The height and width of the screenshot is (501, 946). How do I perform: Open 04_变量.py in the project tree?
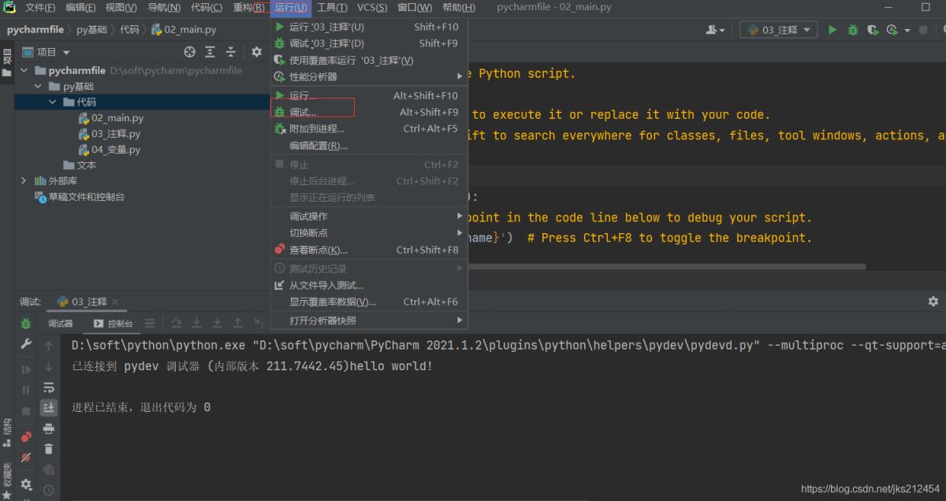coord(115,150)
